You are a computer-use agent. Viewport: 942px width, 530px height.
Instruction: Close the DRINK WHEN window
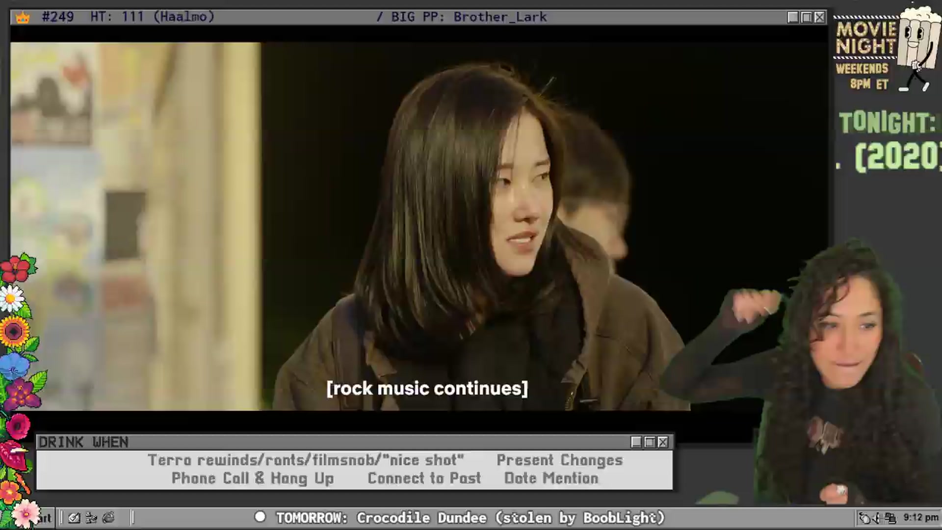[x=663, y=442]
